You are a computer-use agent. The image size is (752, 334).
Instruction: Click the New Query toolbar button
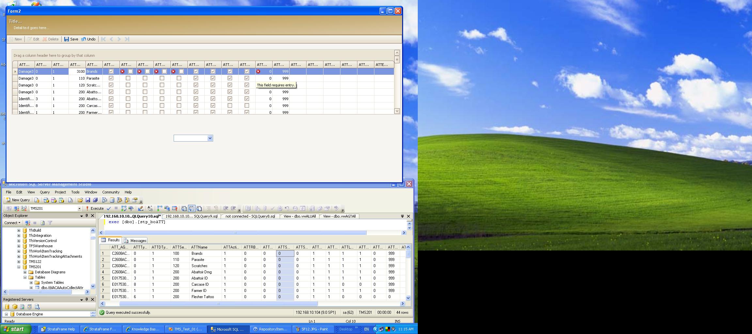click(18, 200)
